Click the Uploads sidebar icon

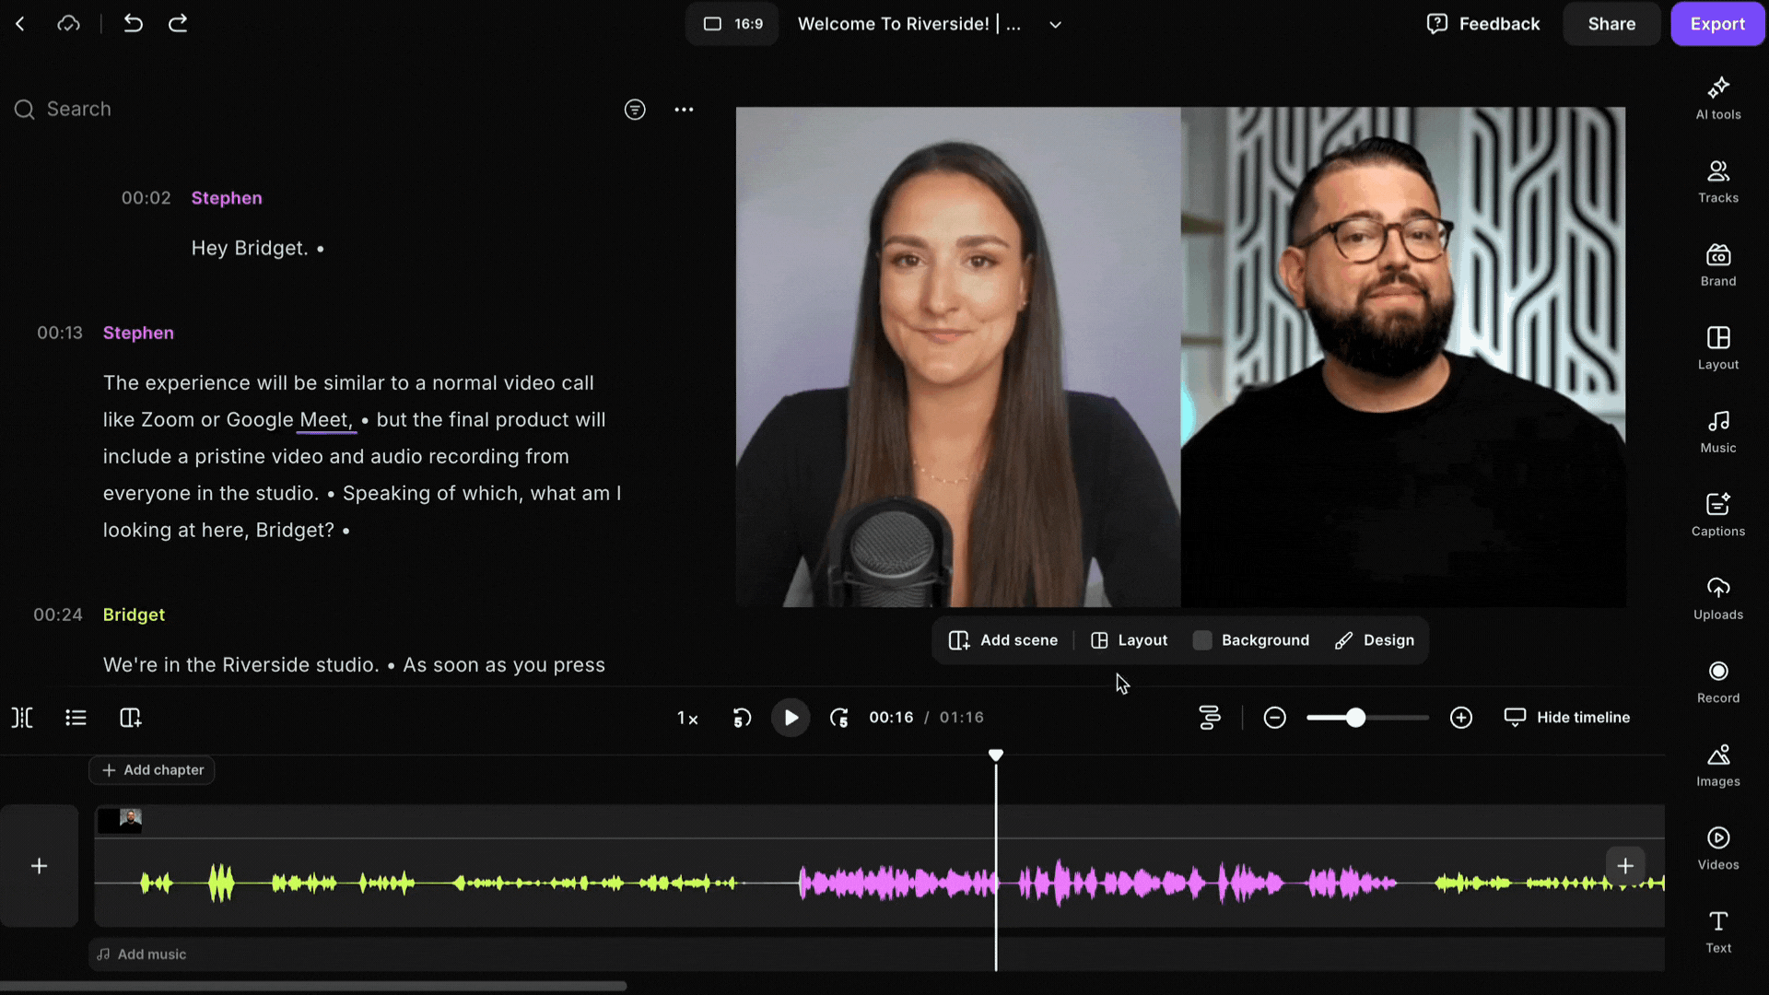(1717, 598)
